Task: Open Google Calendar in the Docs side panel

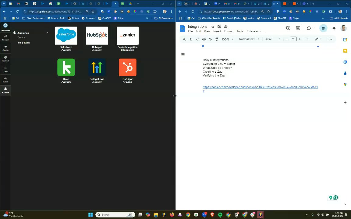Action: pyautogui.click(x=345, y=40)
